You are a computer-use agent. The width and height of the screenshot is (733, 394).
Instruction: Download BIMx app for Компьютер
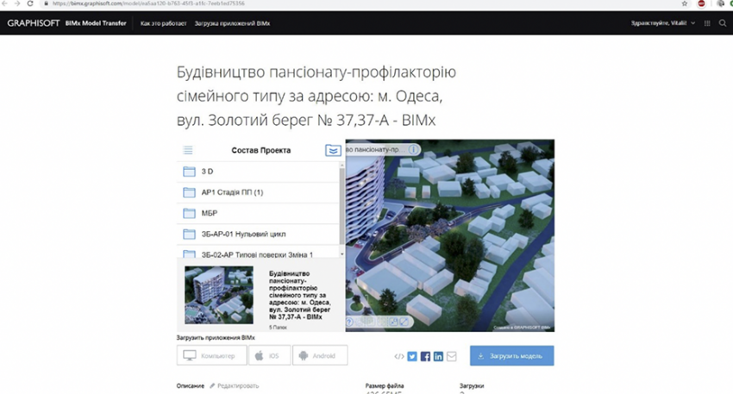pyautogui.click(x=211, y=355)
